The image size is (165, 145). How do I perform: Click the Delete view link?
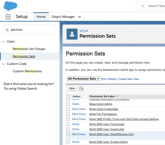point(112,79)
